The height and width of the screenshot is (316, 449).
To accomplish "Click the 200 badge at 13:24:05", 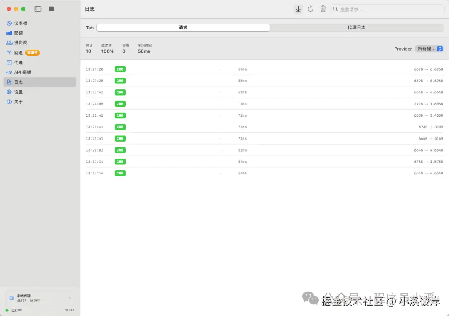I will (120, 104).
